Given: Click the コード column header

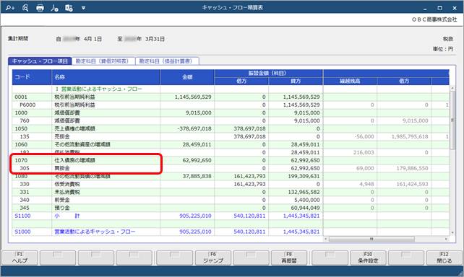Looking at the screenshot, I should click(32, 77).
